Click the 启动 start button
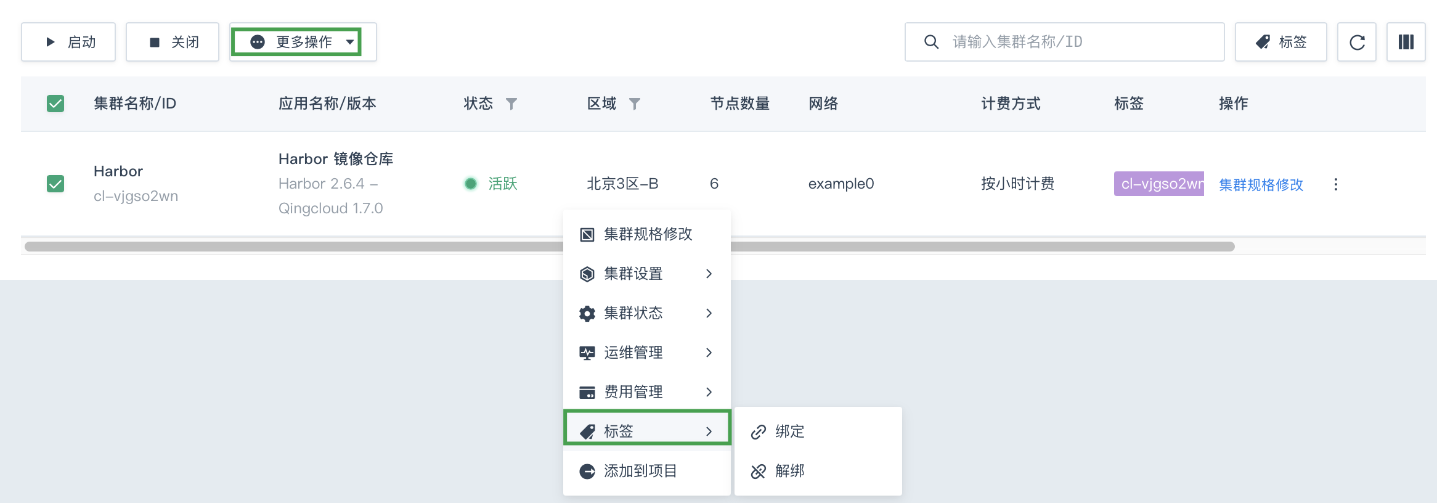This screenshot has height=503, width=1437. [x=68, y=42]
